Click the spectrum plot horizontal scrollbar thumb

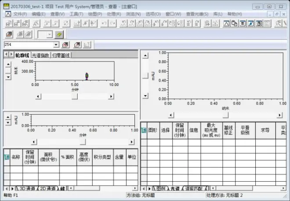tap(225, 115)
